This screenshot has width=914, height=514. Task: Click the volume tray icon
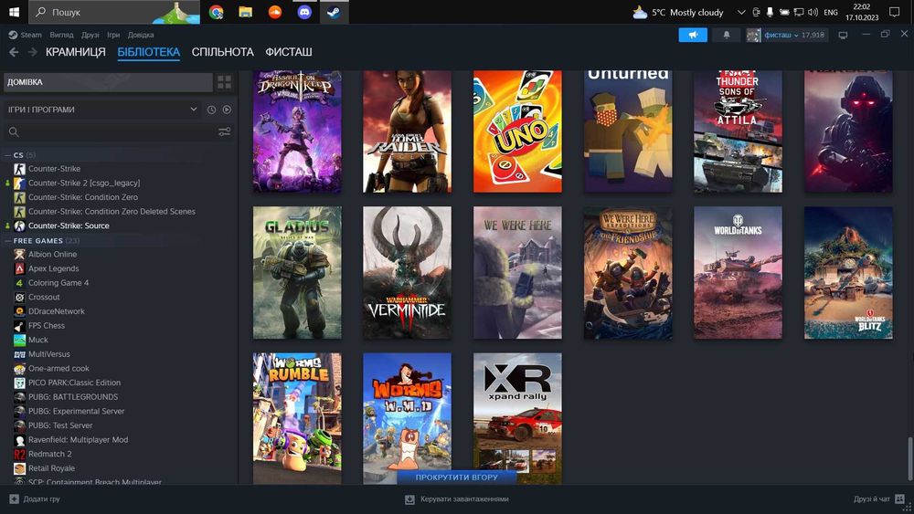click(813, 12)
